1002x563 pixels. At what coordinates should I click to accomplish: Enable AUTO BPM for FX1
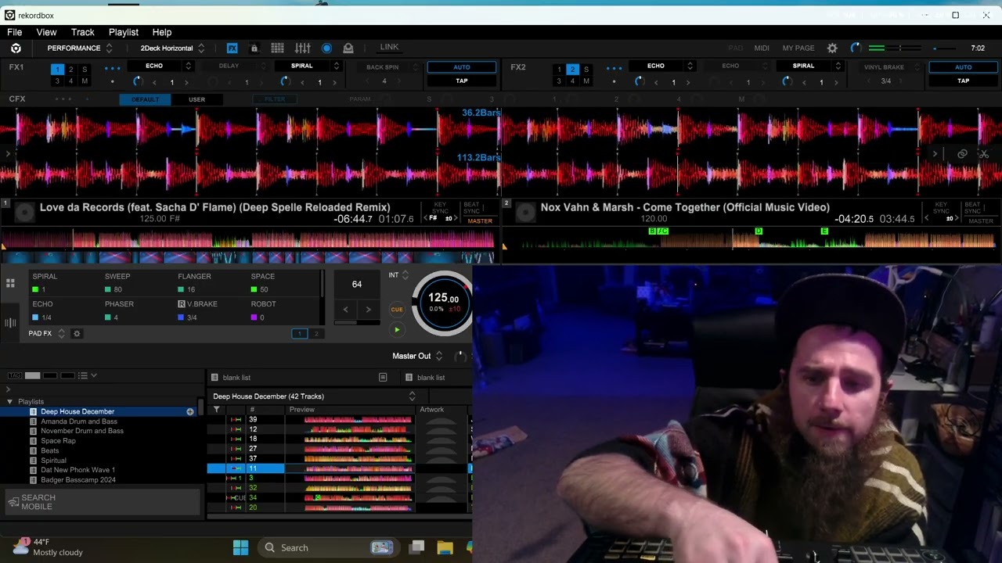[x=462, y=67]
